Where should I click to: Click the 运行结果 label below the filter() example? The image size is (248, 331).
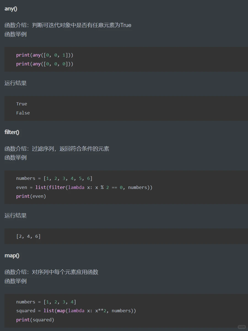pyautogui.click(x=15, y=215)
